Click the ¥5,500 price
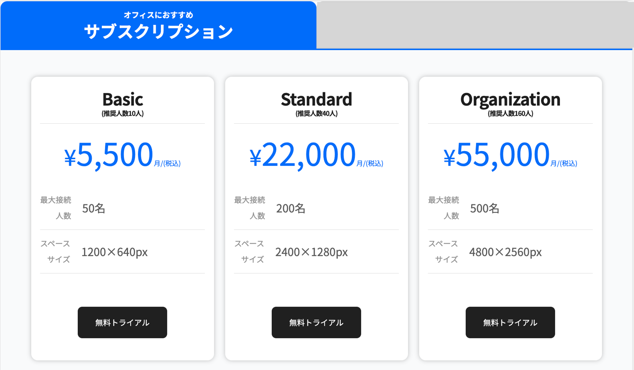This screenshot has height=370, width=634. pyautogui.click(x=109, y=155)
